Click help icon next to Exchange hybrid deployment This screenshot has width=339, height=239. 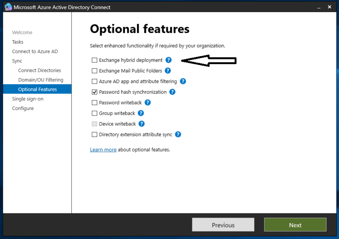click(x=168, y=60)
